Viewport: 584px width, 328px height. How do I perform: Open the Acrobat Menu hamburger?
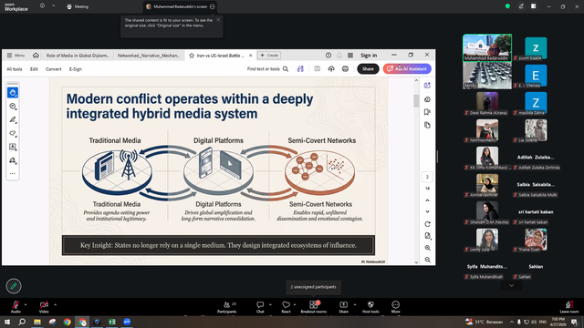coord(16,56)
